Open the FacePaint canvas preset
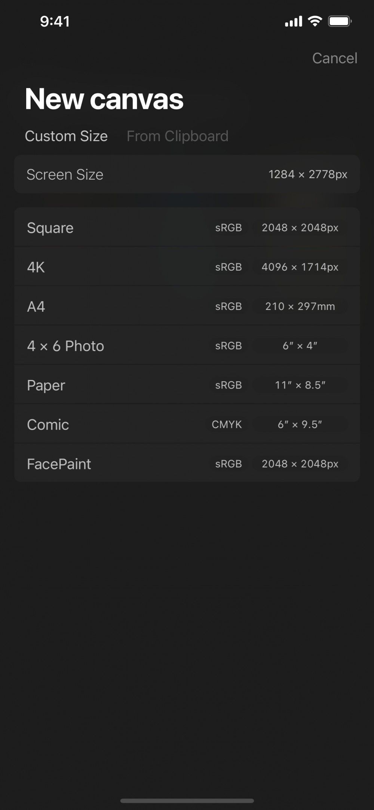374x810 pixels. 112,464
